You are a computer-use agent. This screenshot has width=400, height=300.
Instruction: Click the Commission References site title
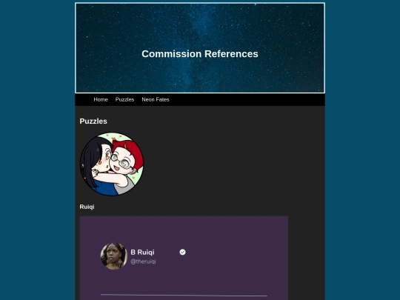coord(200,54)
